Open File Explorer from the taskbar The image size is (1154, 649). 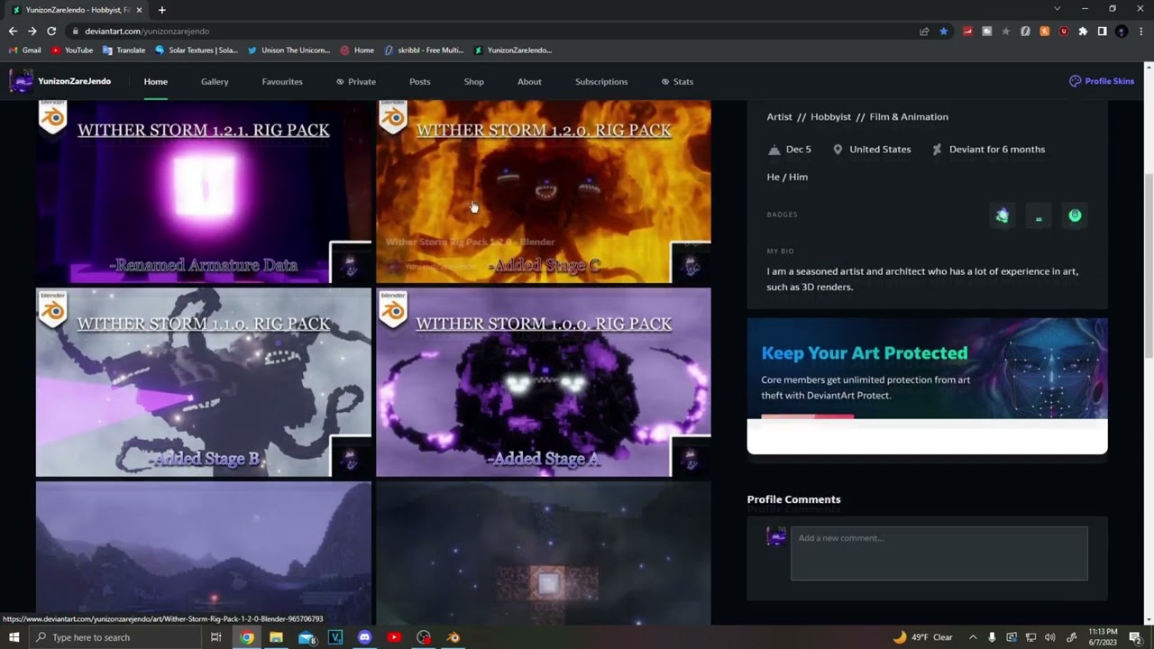pos(276,637)
